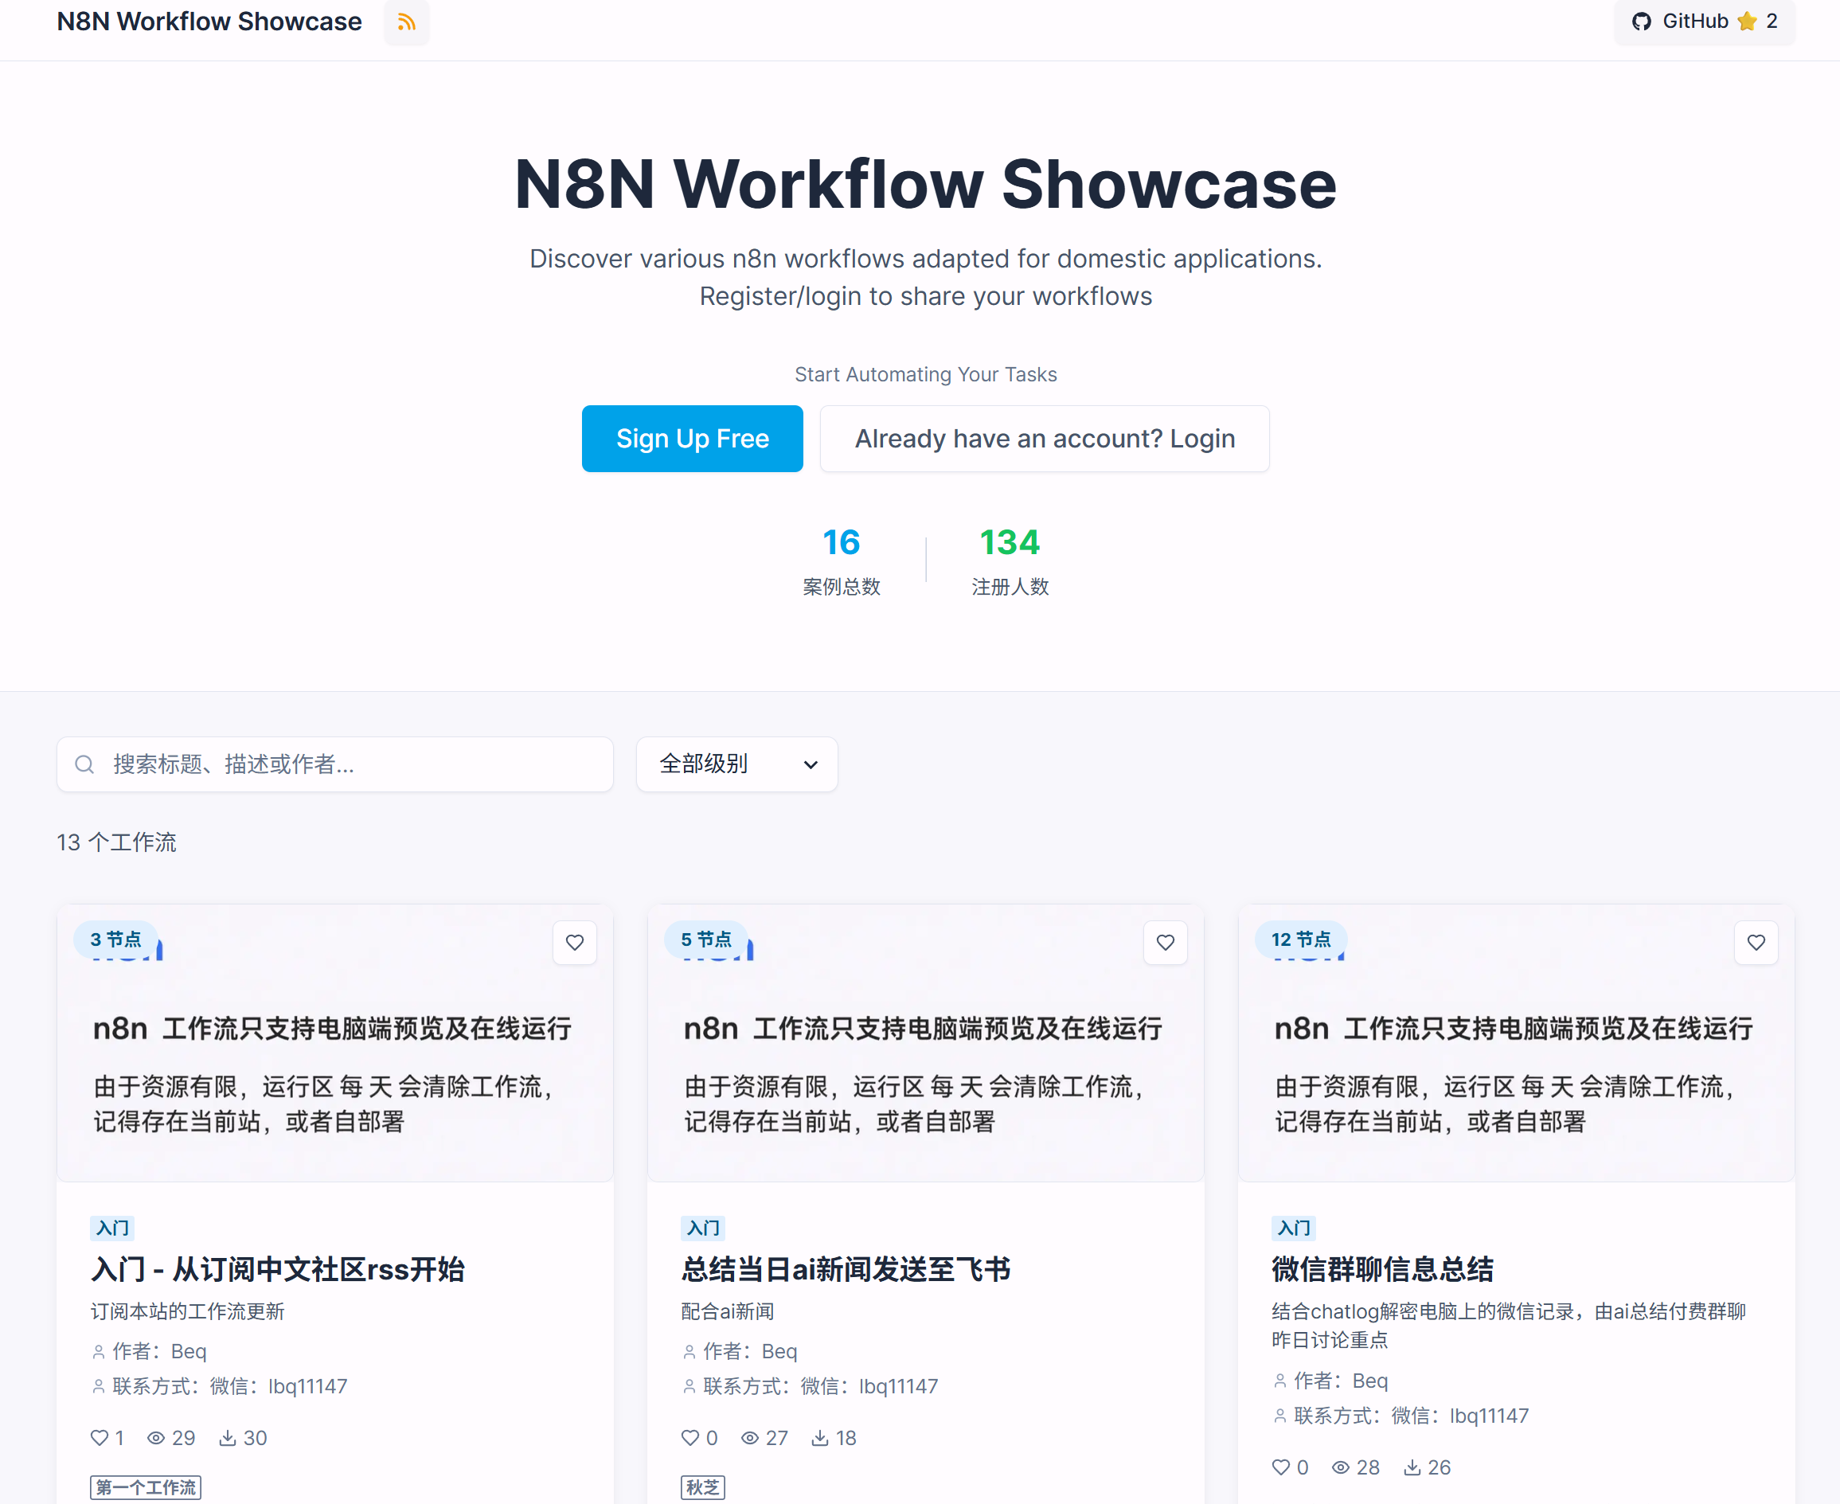The width and height of the screenshot is (1840, 1504).
Task: Open workflow 微信群聊信息总结
Action: (x=1383, y=1269)
